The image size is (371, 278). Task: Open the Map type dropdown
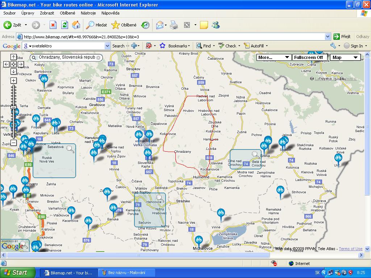click(x=345, y=57)
